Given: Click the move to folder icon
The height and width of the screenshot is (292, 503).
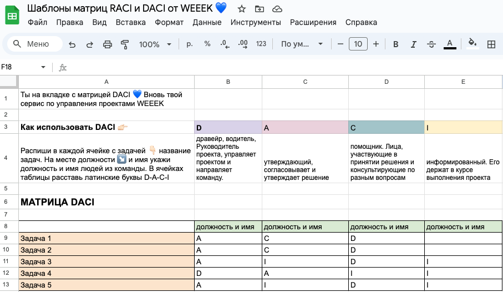Looking at the screenshot, I should pyautogui.click(x=259, y=9).
